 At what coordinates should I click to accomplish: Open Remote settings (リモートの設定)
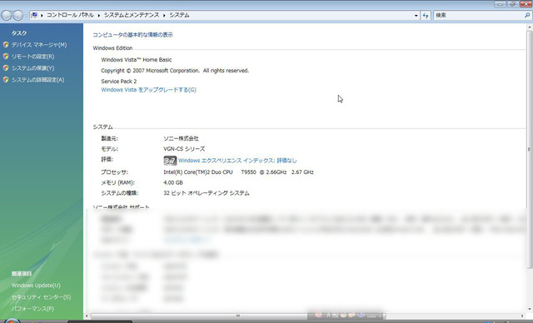coord(32,57)
